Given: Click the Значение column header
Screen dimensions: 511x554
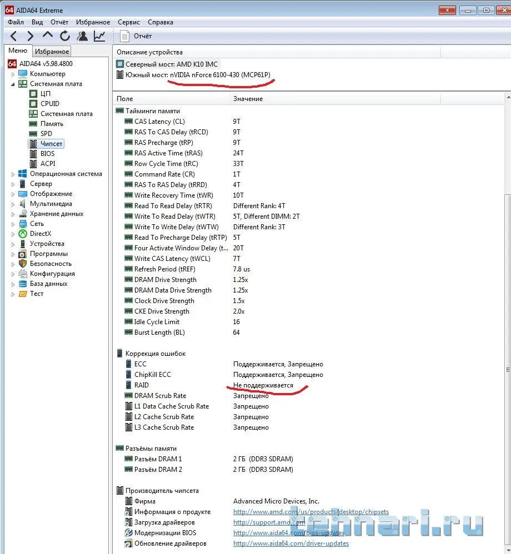Looking at the screenshot, I should [x=335, y=99].
